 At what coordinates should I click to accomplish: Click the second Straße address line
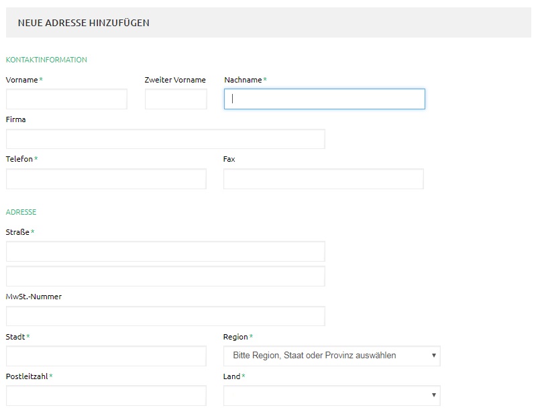(x=165, y=276)
